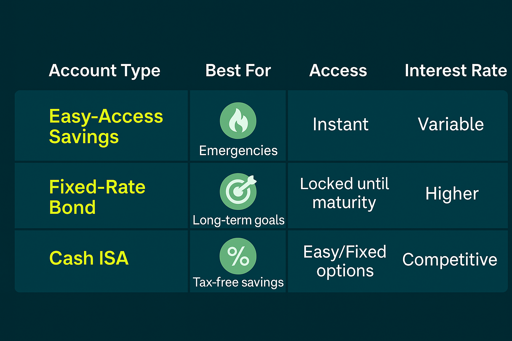Select the Locked until maturity cell
Screen dimensions: 512x341
[x=344, y=193]
